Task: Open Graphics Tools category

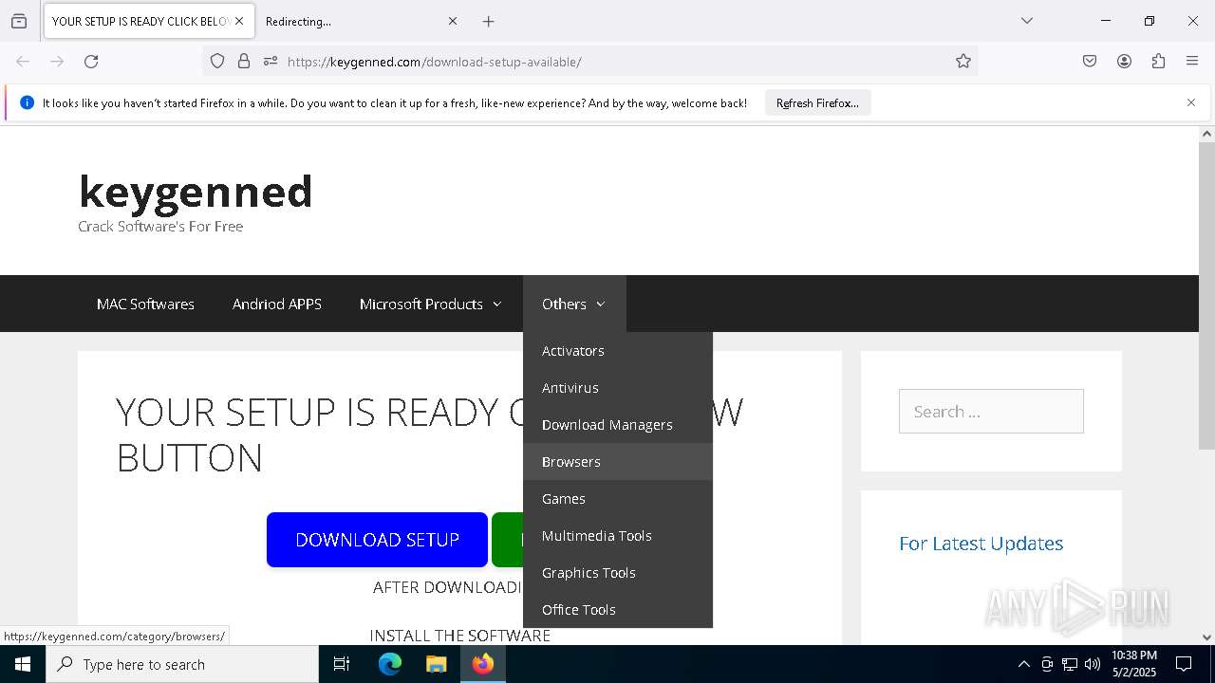Action: point(618,573)
